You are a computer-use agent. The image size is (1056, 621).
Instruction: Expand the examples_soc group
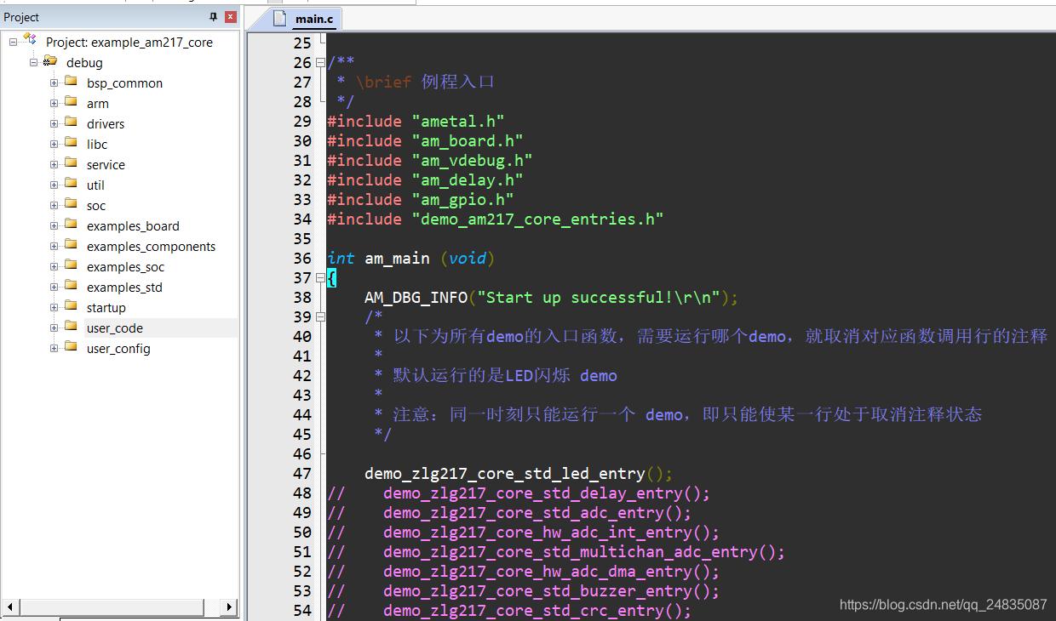pos(54,266)
